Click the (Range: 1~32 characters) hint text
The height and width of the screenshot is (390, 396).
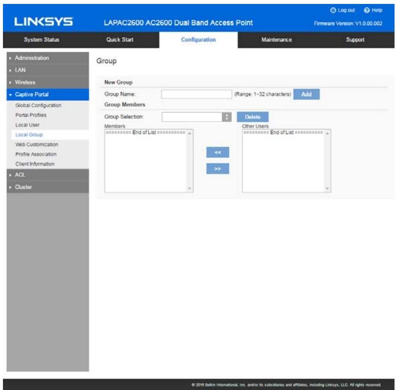263,94
